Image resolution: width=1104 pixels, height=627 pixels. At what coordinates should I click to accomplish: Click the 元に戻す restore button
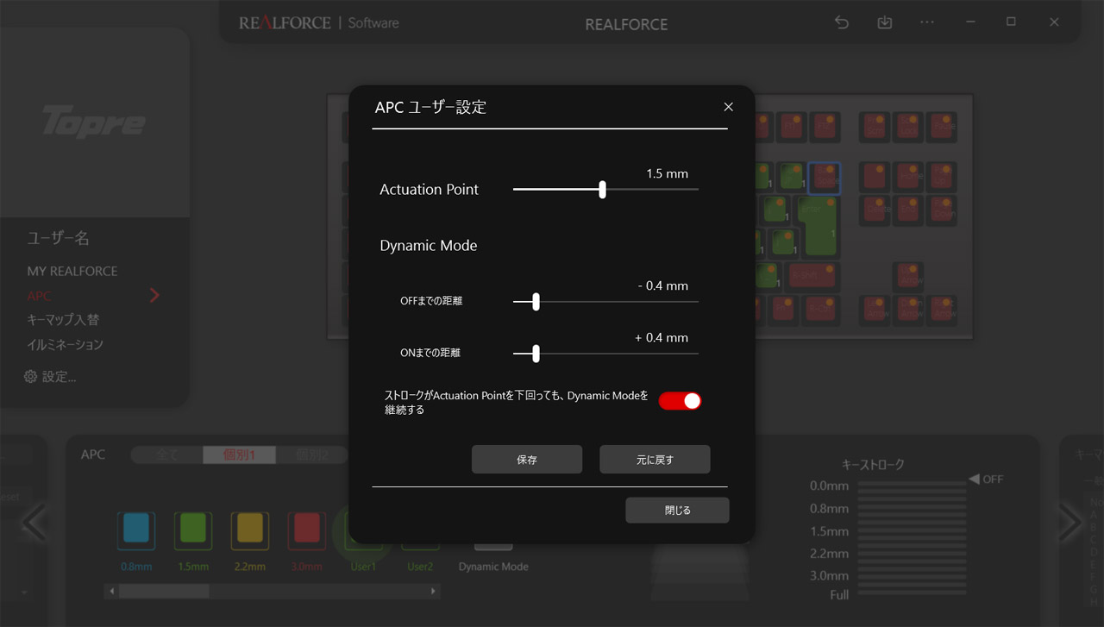point(654,459)
